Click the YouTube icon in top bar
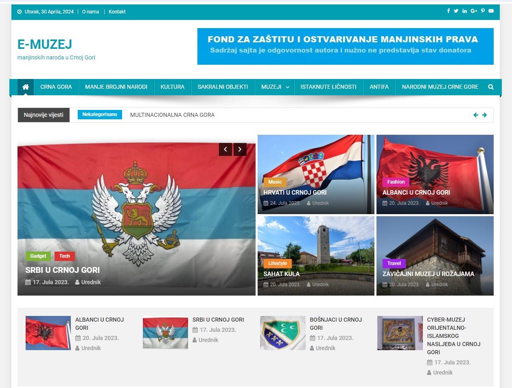Screen dimensions: 512x388 [491, 11]
